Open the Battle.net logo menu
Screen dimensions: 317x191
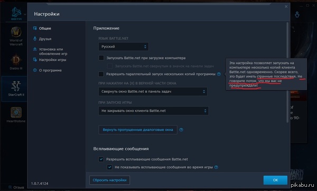[16, 14]
